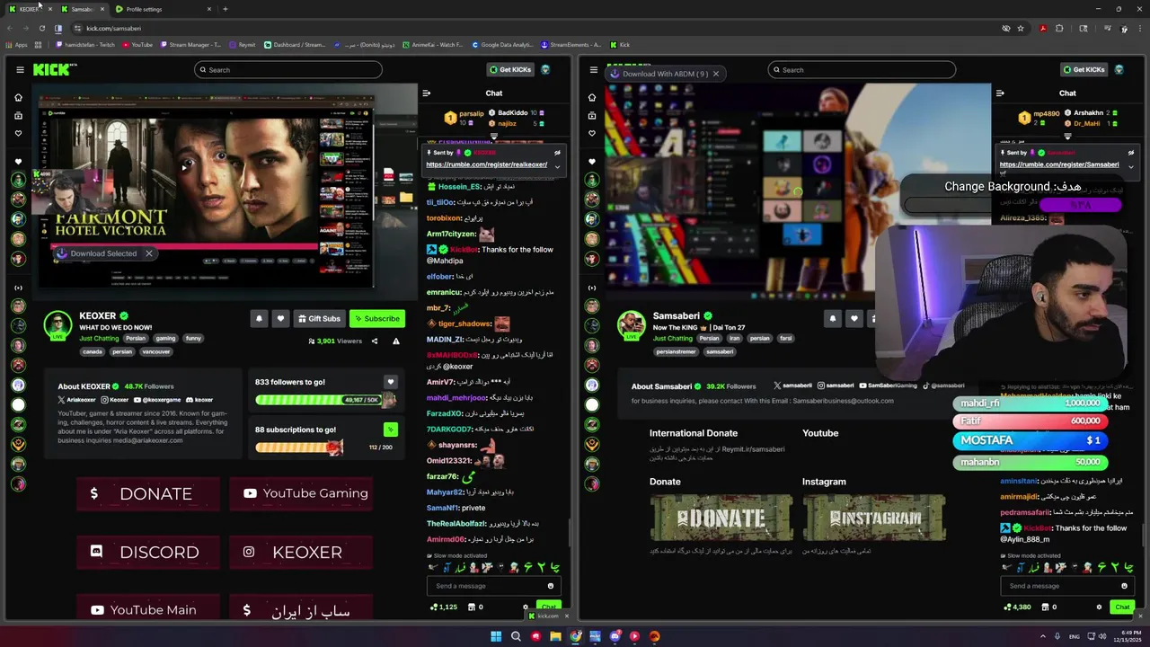1150x647 pixels.
Task: Send message with Chat button in Samsaberi window
Action: (x=1122, y=607)
